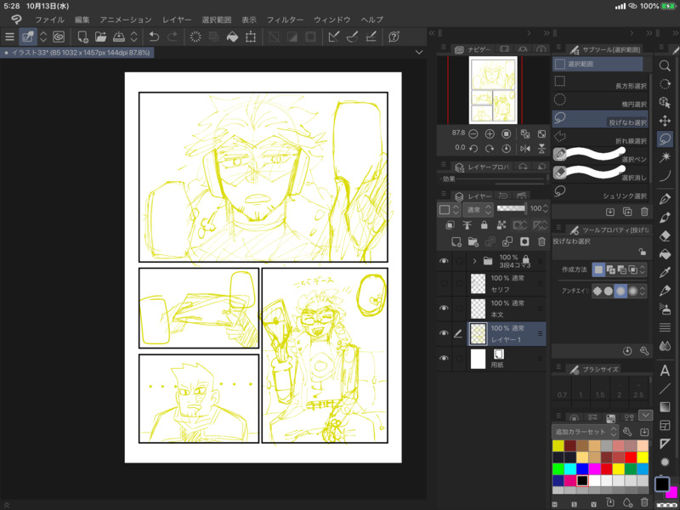The image size is (680, 510).
Task: Open the レイヤー menu
Action: point(177,20)
